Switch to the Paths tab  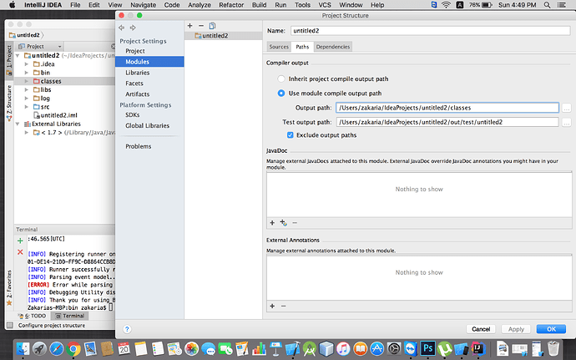(x=302, y=47)
